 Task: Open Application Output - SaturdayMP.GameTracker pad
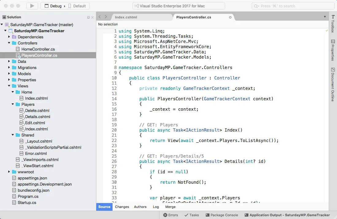287,215
